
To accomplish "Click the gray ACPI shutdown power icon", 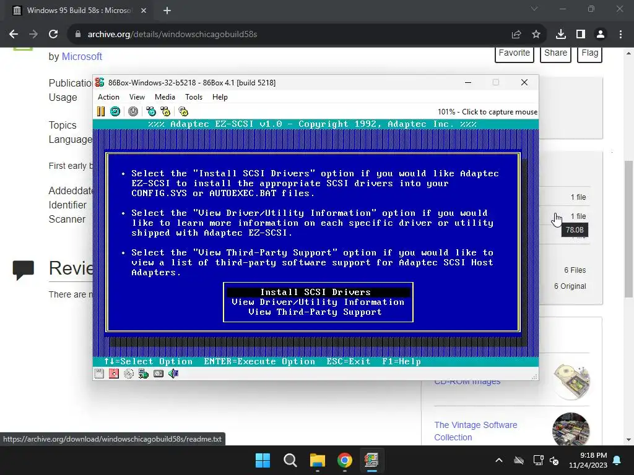I will 133,111.
